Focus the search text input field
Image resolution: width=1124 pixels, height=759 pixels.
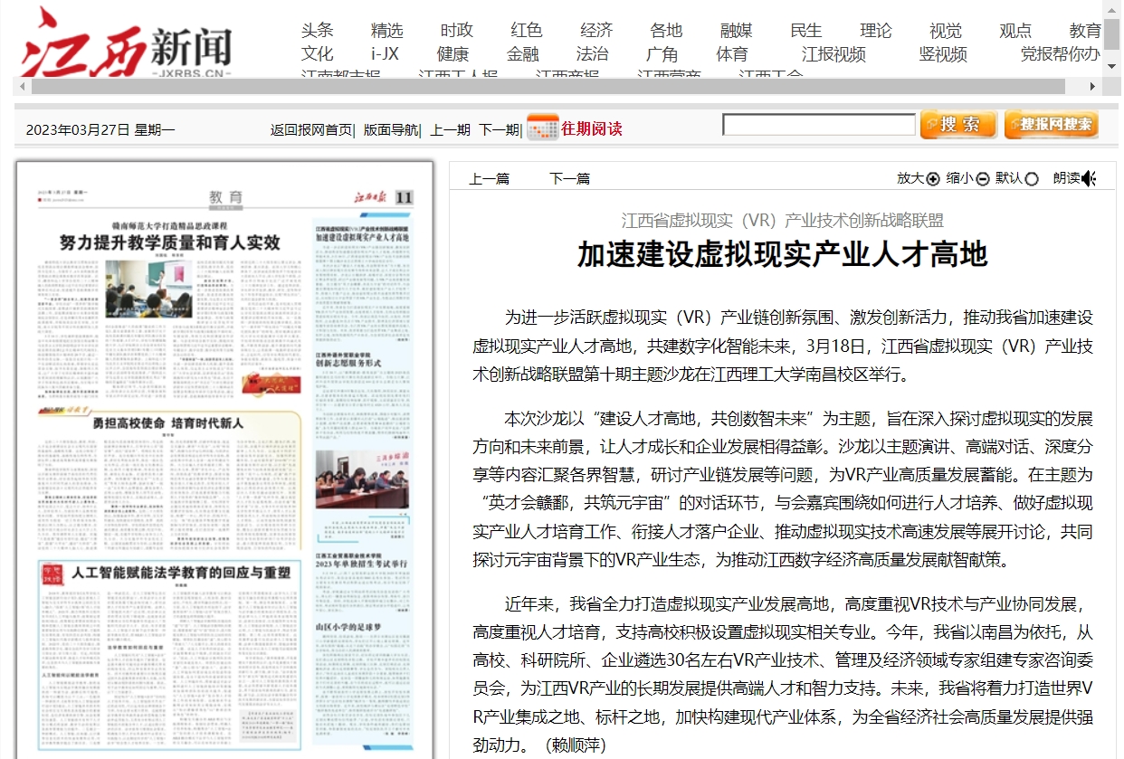tap(819, 125)
